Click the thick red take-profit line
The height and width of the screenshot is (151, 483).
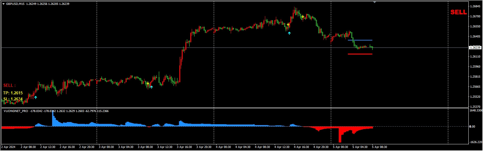(x=360, y=54)
